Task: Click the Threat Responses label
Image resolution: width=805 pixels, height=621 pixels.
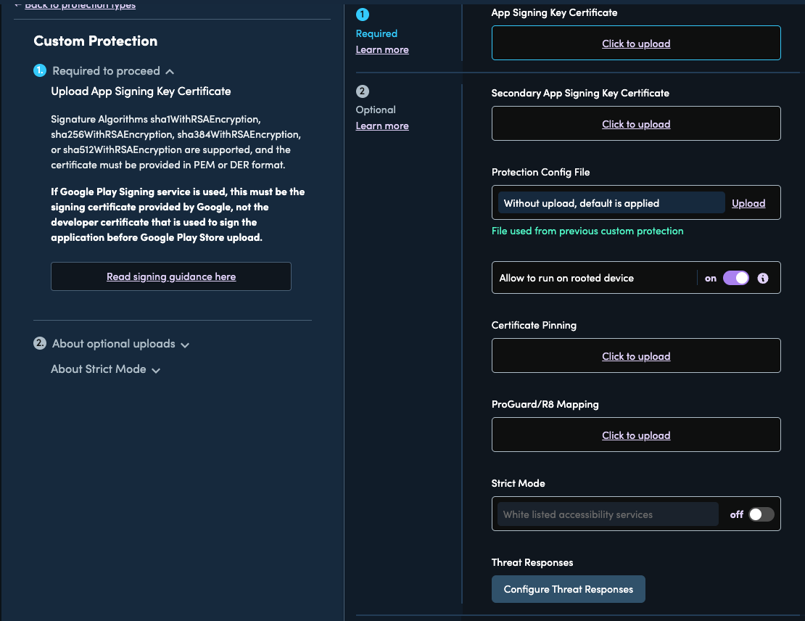Action: coord(532,562)
